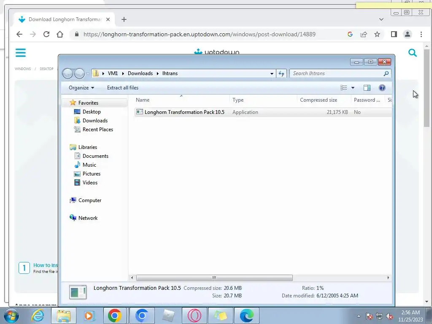Click DESKTOP breadcrumb on Uptodown page
432x324 pixels.
46,69
